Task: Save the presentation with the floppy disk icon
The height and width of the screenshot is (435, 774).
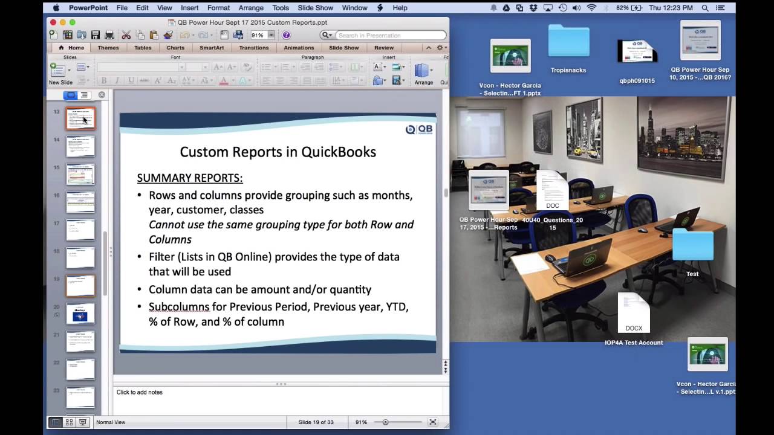Action: 96,35
